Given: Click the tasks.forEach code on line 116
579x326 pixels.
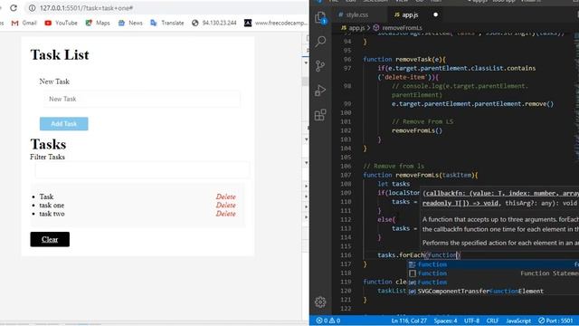Looking at the screenshot, I should pos(401,255).
